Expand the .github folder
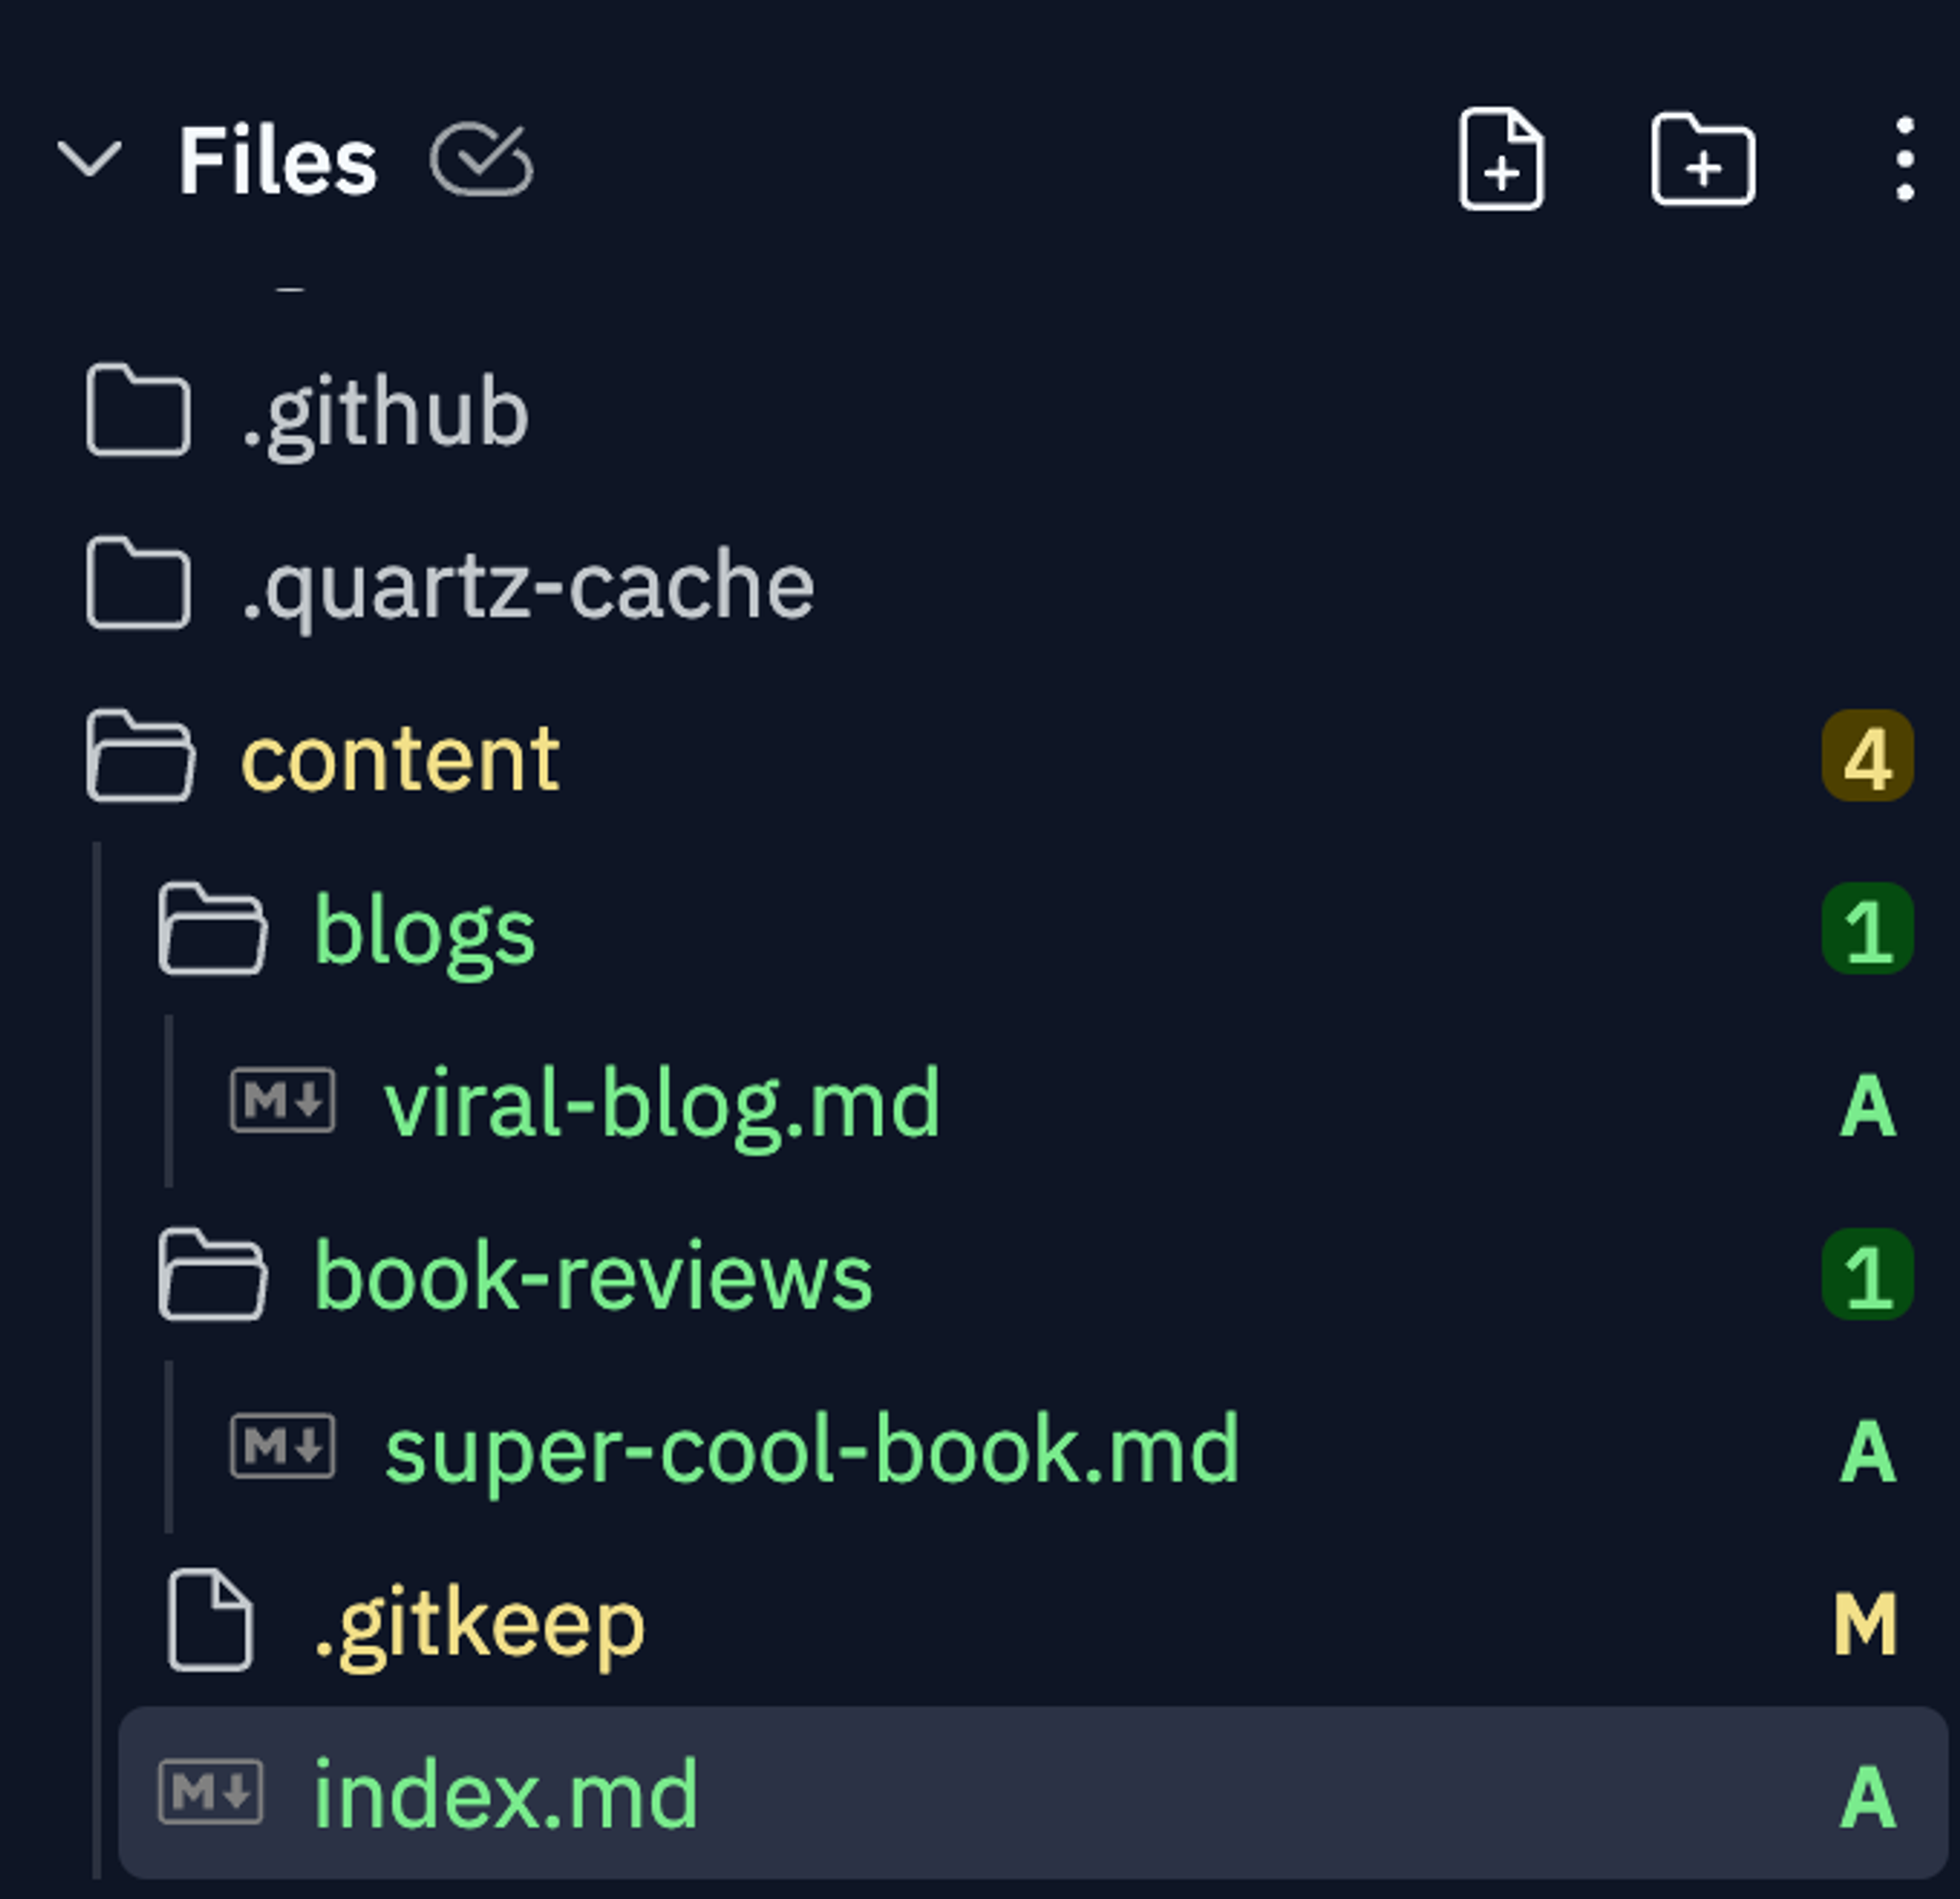 click(x=385, y=412)
